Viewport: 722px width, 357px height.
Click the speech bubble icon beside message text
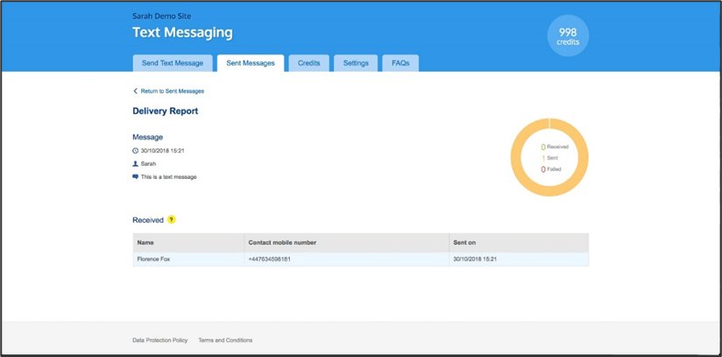coord(135,176)
